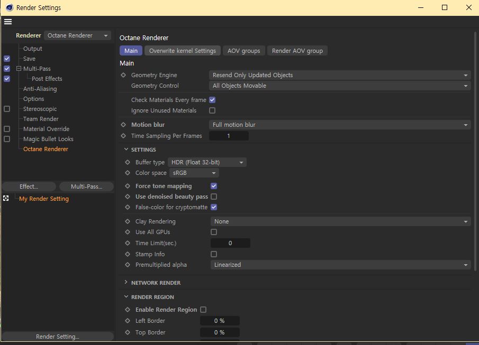Disable the Post Effects checkbox
Screen dimensions: 479x345
click(7, 79)
